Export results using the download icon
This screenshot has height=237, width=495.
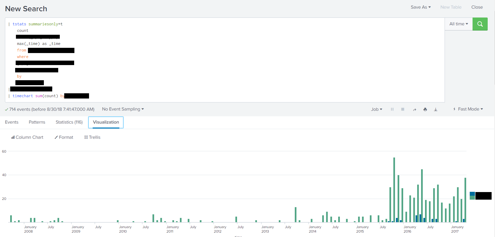click(435, 109)
